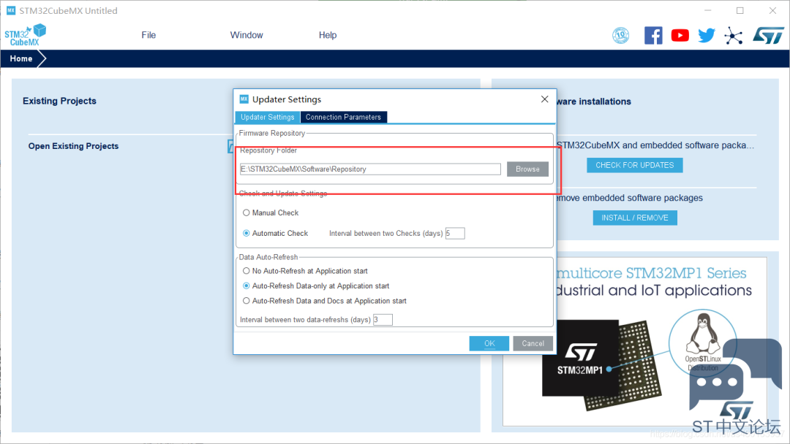Open the Window menu
790x444 pixels.
click(247, 35)
